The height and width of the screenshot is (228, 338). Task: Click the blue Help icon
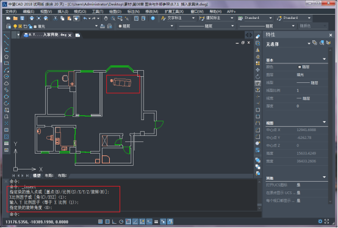click(153, 18)
